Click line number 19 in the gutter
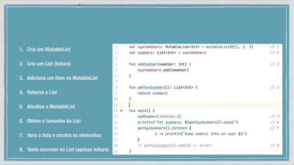This screenshot has width=294, height=165. point(116,151)
